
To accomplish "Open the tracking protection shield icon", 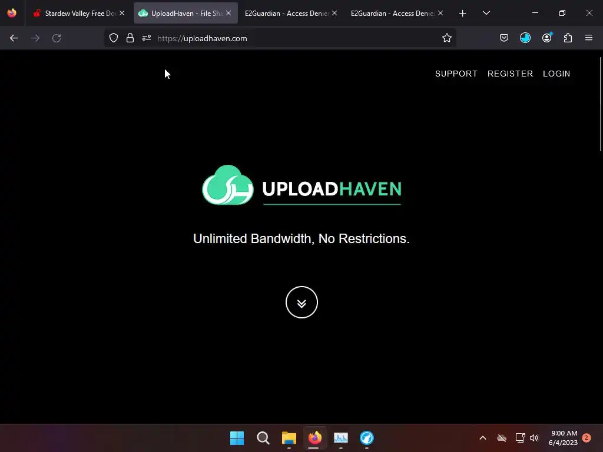I will click(x=114, y=38).
